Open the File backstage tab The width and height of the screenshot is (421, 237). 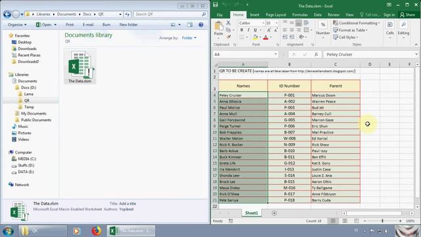[x=220, y=14]
